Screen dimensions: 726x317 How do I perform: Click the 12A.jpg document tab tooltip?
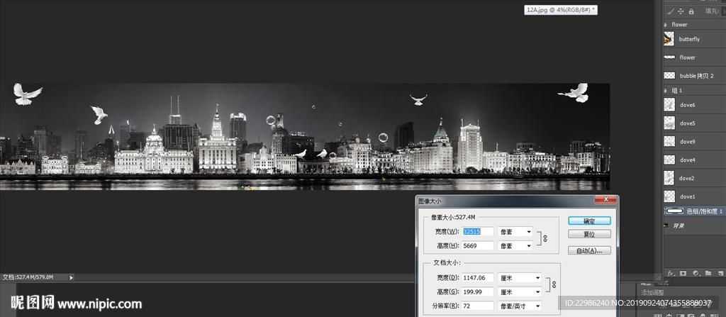tap(561, 10)
